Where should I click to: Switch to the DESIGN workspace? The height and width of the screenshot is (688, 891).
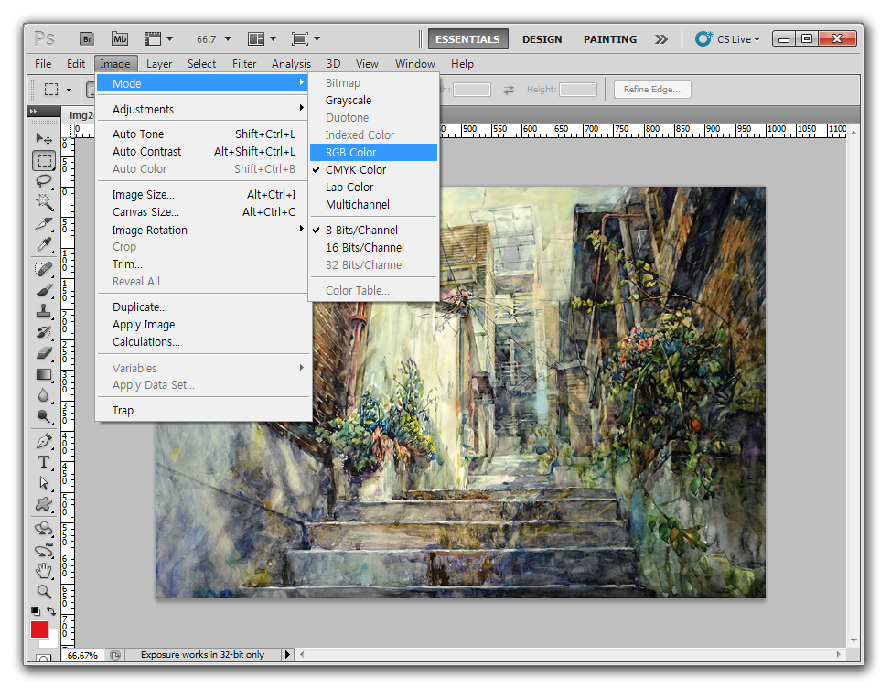(542, 39)
